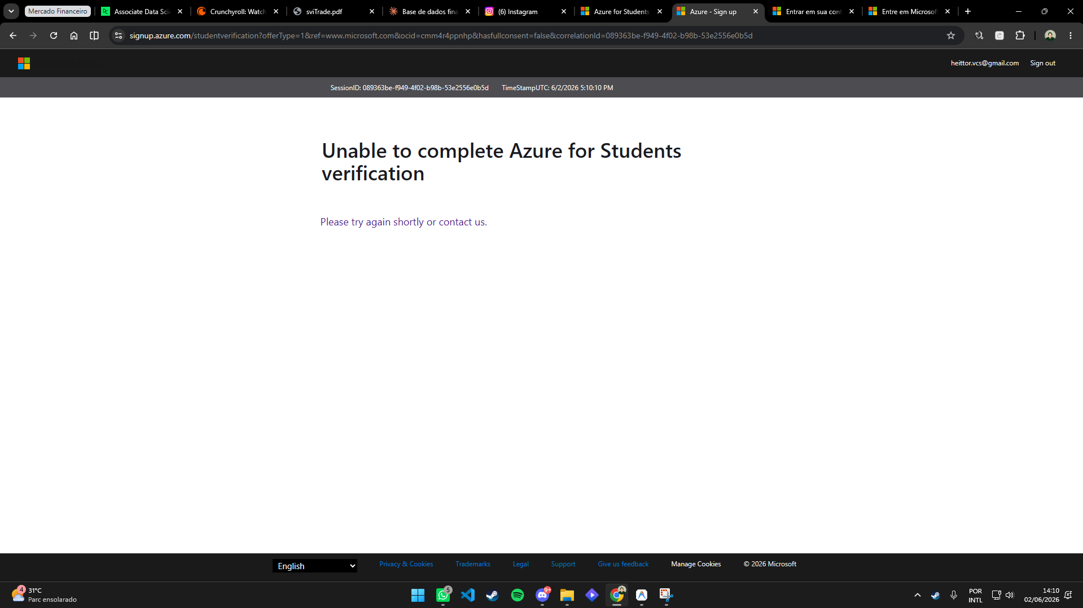Screen dimensions: 1083x608
Task: Switch to the Associate Data Sci tab
Action: pyautogui.click(x=141, y=11)
